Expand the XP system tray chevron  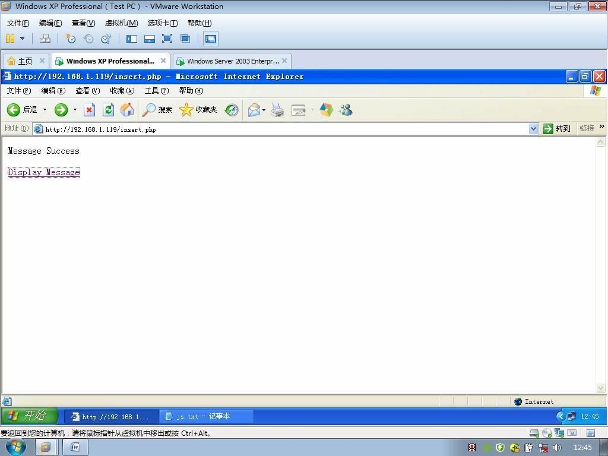tap(560, 416)
